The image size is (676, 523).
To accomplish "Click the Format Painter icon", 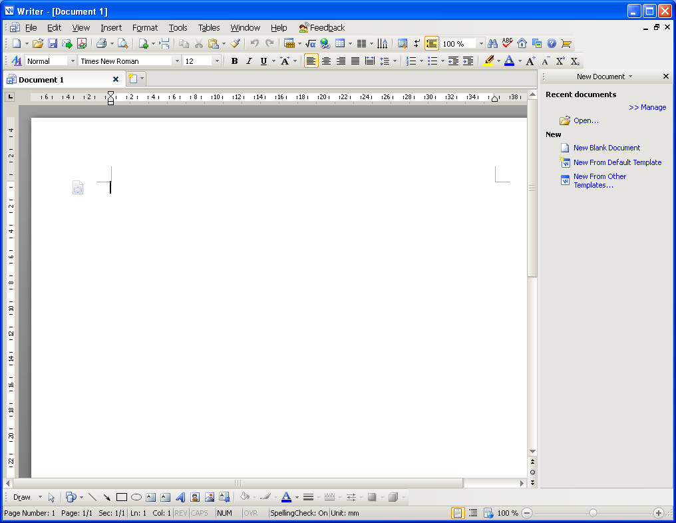I will pyautogui.click(x=236, y=44).
